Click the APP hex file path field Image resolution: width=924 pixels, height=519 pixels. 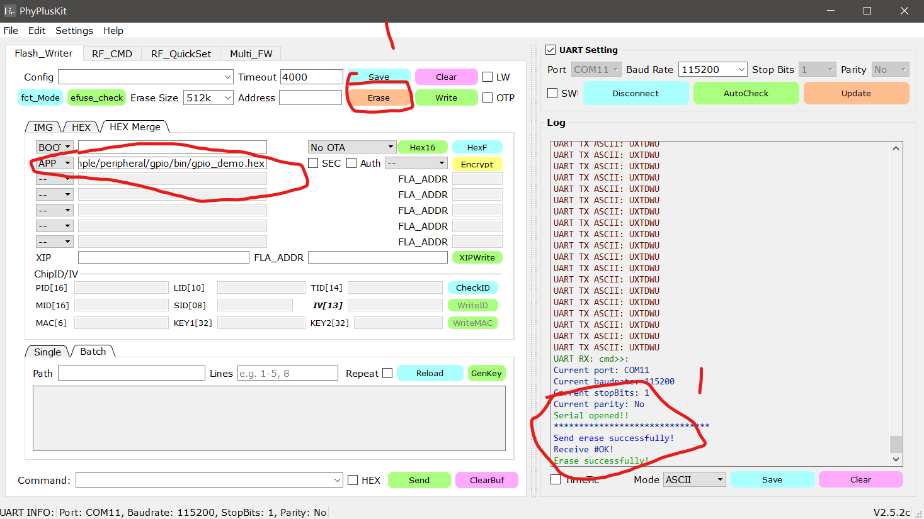tap(173, 163)
